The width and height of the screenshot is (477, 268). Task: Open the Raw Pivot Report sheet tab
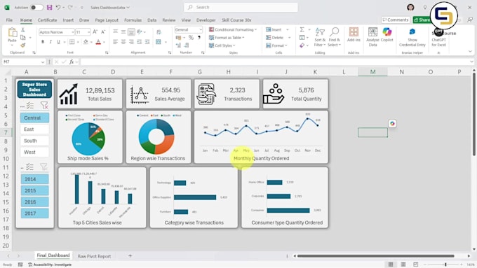coord(94,256)
